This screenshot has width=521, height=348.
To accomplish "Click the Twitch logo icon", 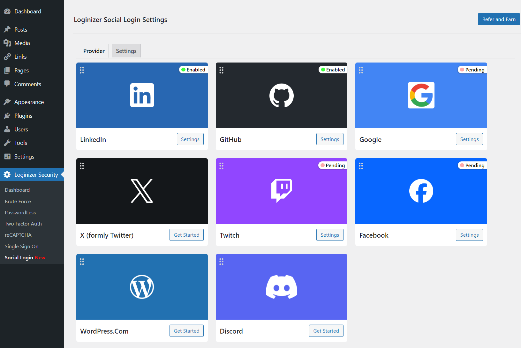I will [282, 190].
